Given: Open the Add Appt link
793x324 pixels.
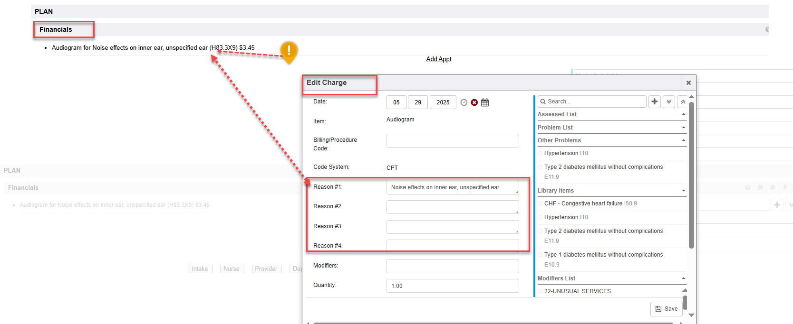Looking at the screenshot, I should tap(438, 59).
